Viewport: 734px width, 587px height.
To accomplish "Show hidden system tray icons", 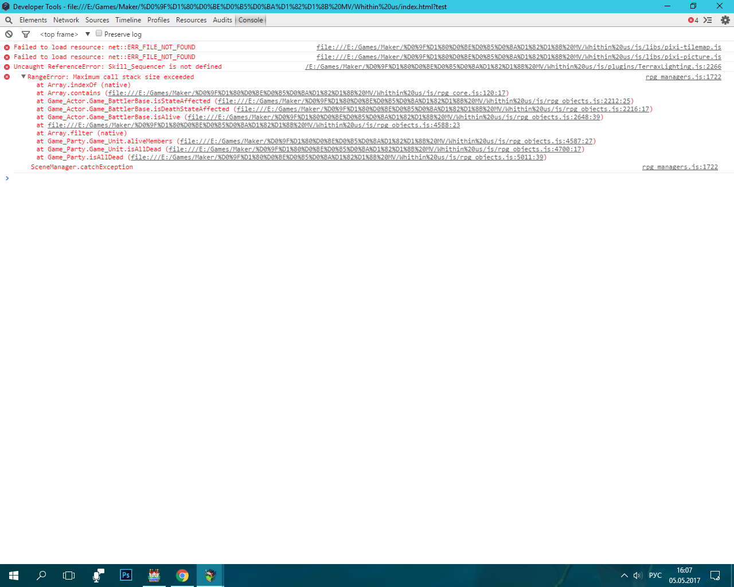I will [x=624, y=576].
